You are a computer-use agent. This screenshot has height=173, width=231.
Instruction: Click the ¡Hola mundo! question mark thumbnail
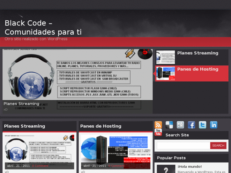[166, 169]
